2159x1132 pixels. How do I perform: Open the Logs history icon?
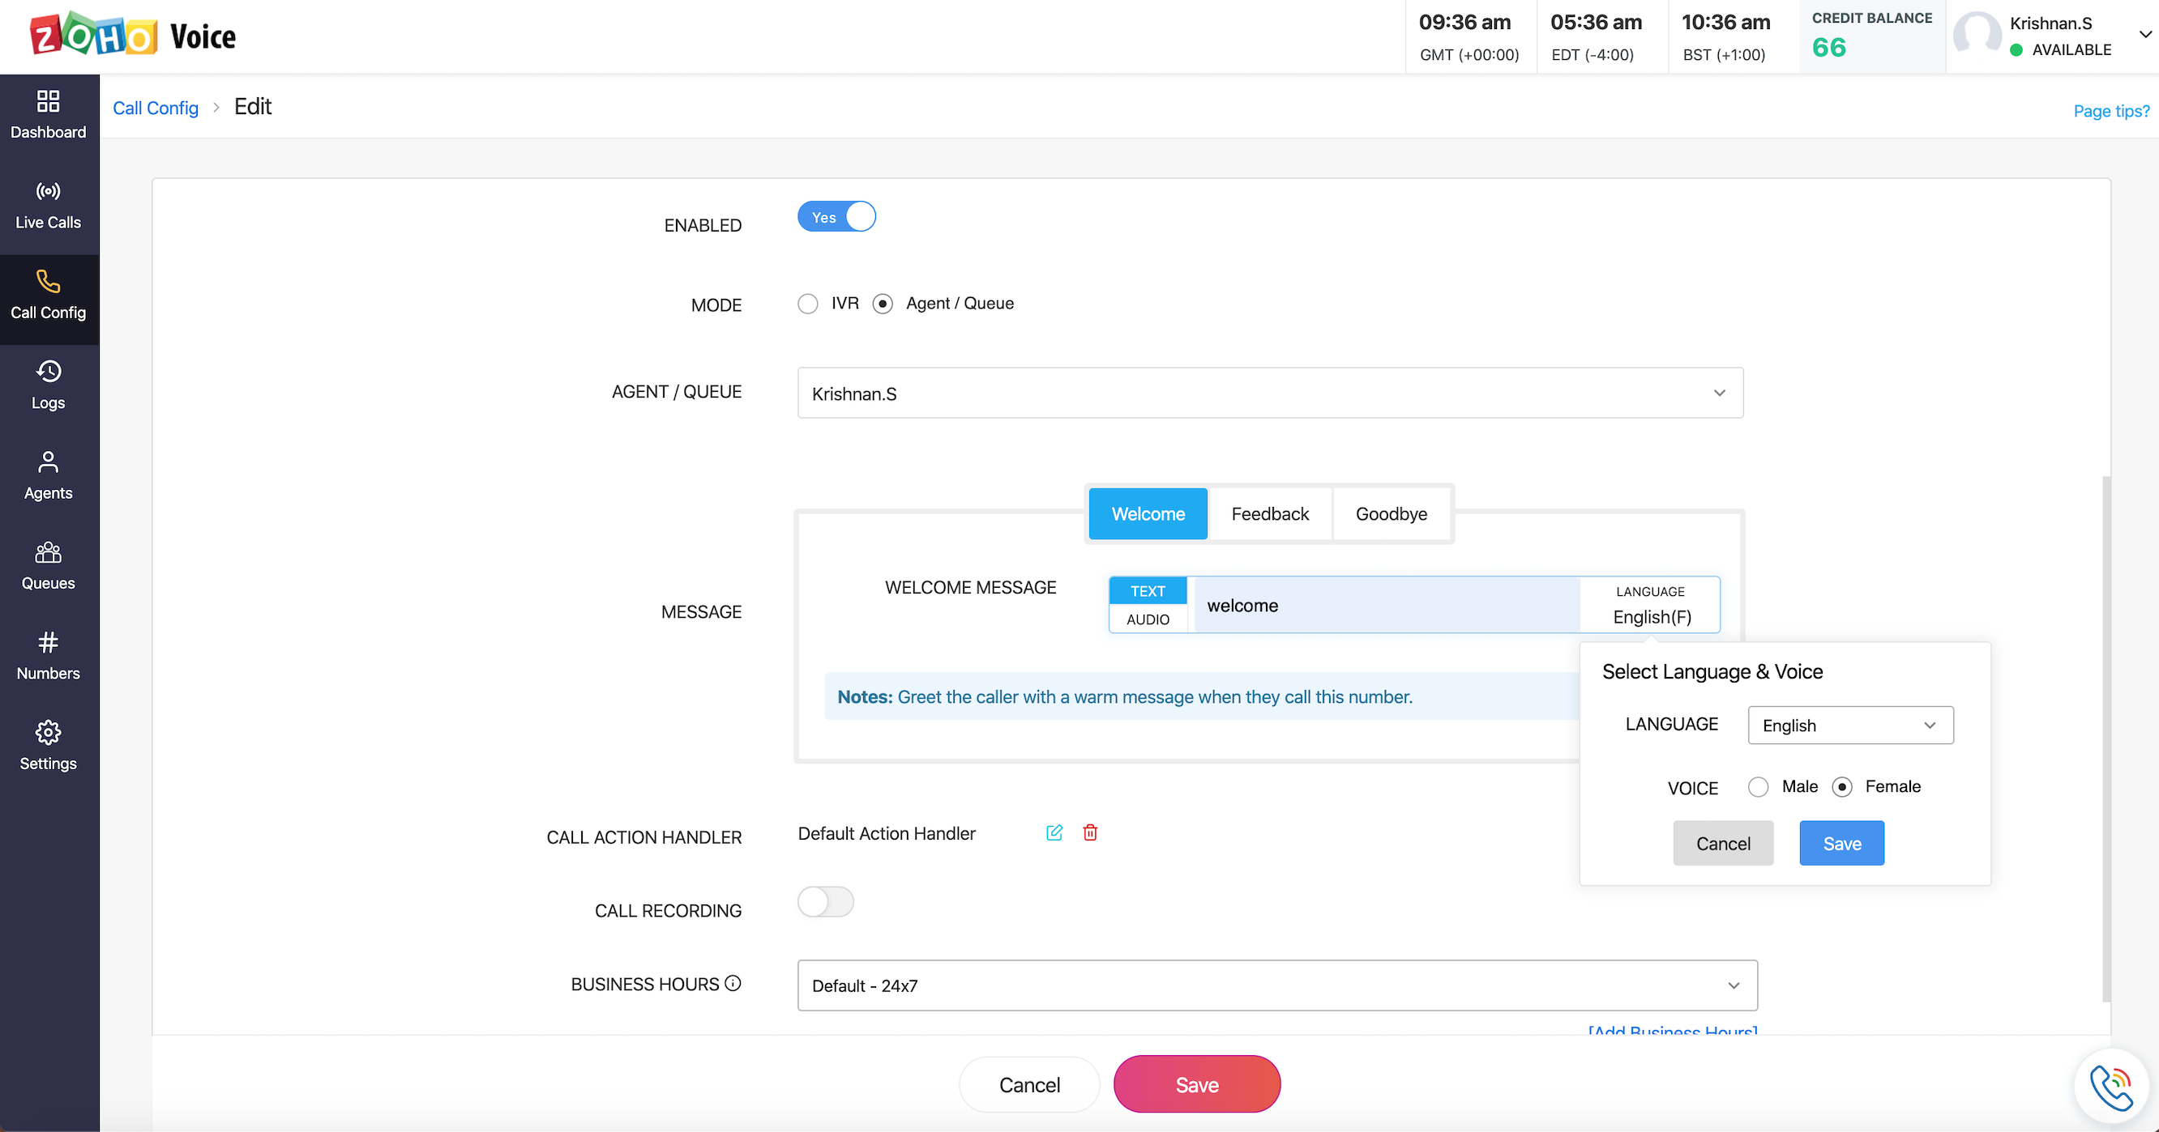click(x=48, y=371)
